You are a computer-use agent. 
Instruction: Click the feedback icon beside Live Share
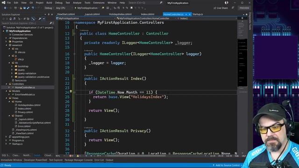tap(233, 8)
